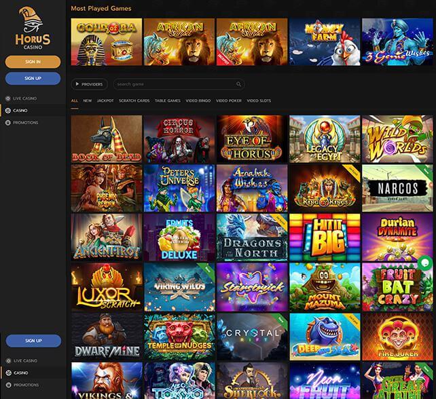Open Temple of Nudges game
Screen dimensions: 436x399
click(x=179, y=337)
